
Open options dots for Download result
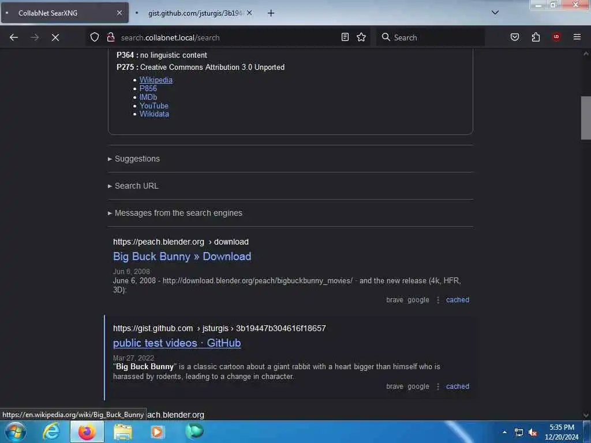438,300
